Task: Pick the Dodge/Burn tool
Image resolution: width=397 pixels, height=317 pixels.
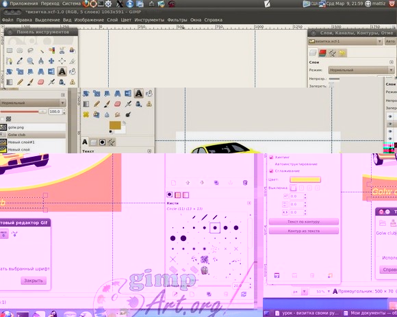Action: click(x=128, y=114)
